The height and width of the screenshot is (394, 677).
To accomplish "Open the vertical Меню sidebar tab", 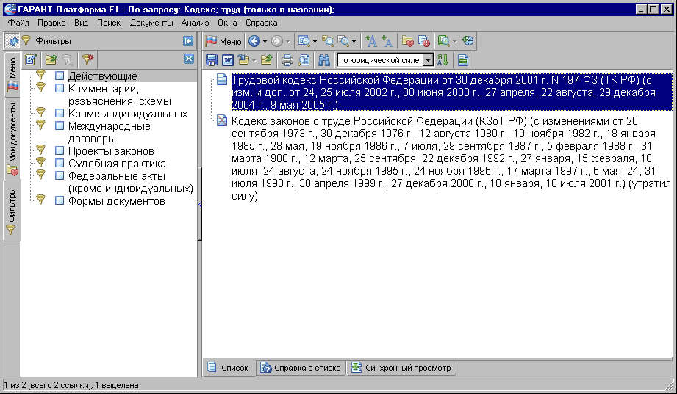I will (x=12, y=74).
